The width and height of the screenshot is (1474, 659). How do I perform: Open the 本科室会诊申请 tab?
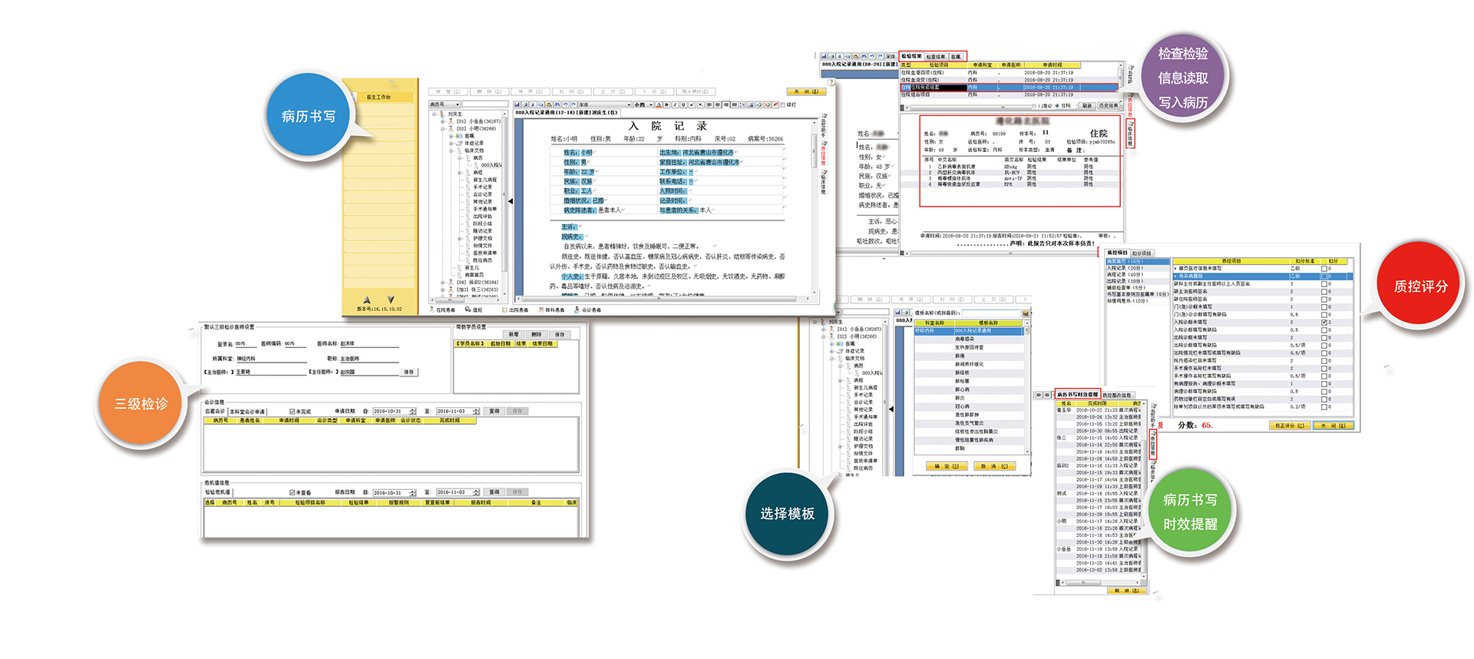[247, 412]
